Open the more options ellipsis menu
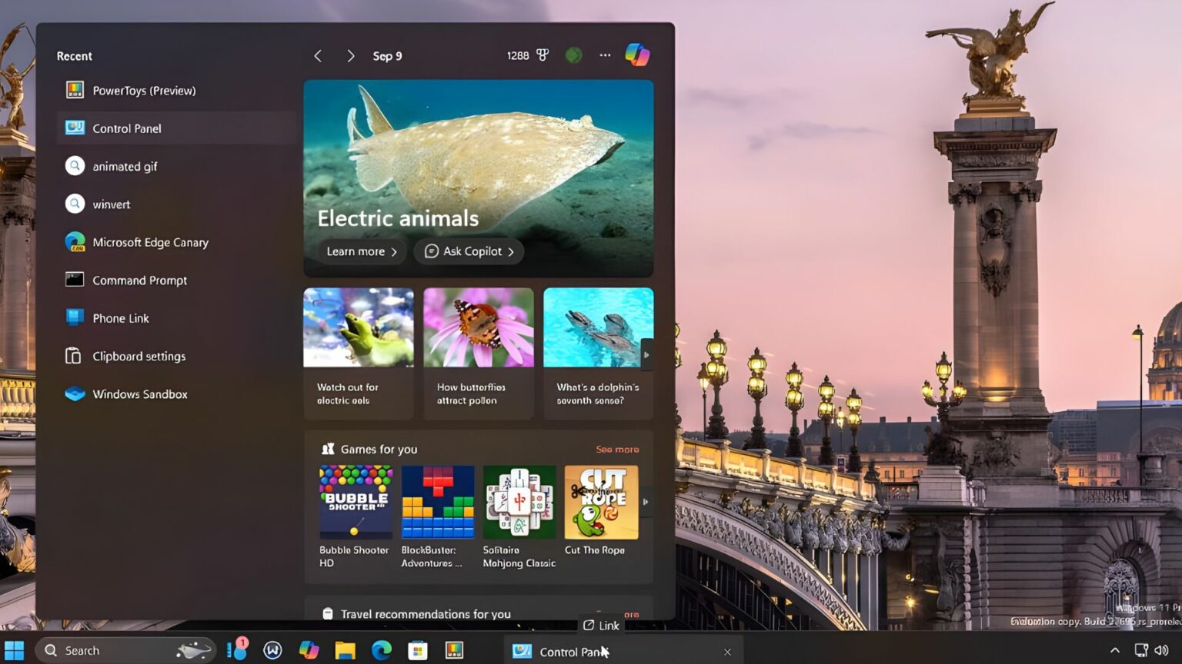The image size is (1182, 664). point(605,55)
